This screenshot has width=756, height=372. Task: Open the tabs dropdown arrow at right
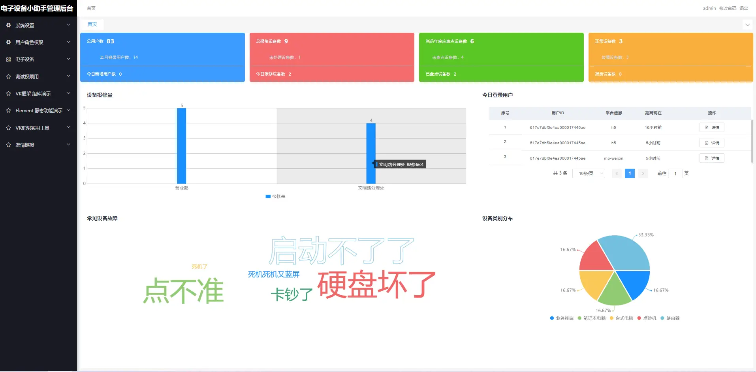(x=747, y=24)
